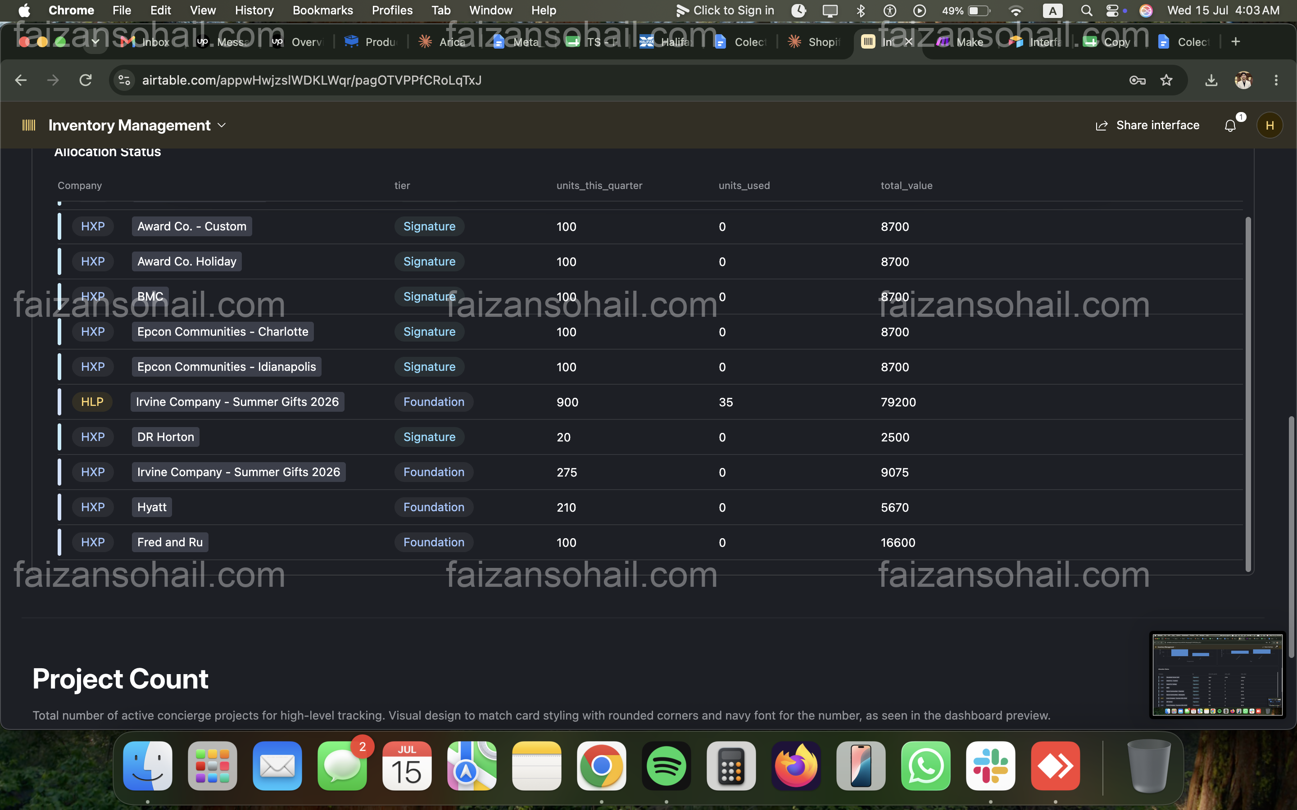Open the screenshot preview thumbnail
1297x810 pixels.
pyautogui.click(x=1217, y=674)
